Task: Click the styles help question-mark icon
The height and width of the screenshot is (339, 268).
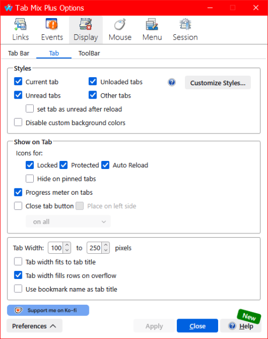Action: (x=172, y=83)
